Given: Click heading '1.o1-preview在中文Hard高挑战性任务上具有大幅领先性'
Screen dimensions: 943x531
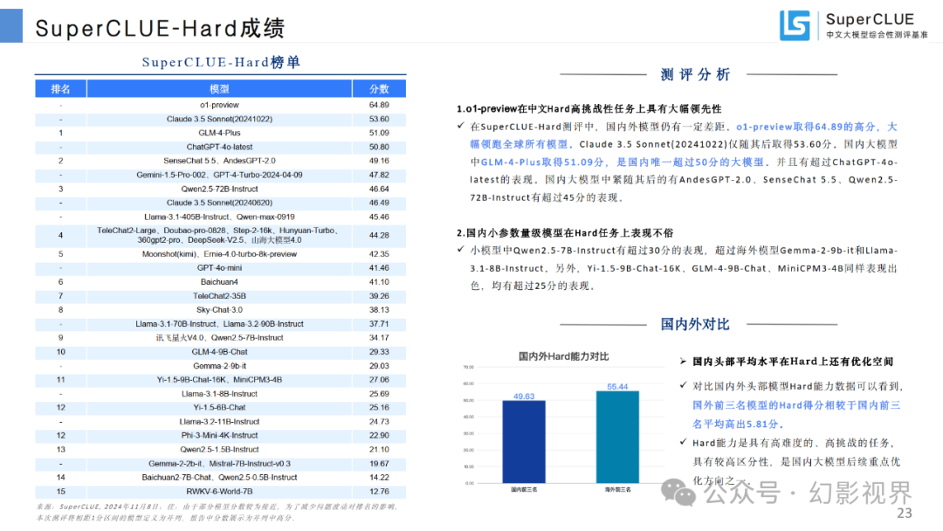Looking at the screenshot, I should point(589,109).
